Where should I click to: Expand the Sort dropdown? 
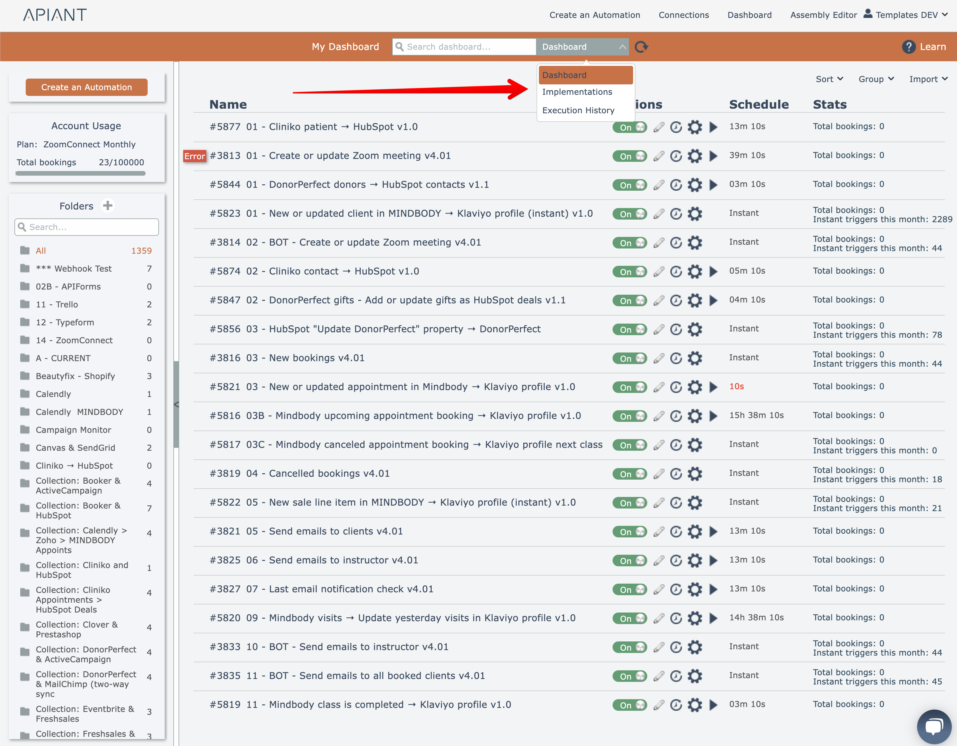[829, 79]
